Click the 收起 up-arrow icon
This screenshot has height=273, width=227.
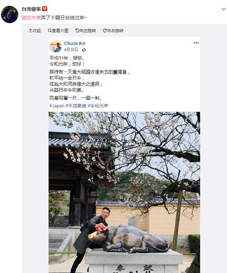(30, 31)
